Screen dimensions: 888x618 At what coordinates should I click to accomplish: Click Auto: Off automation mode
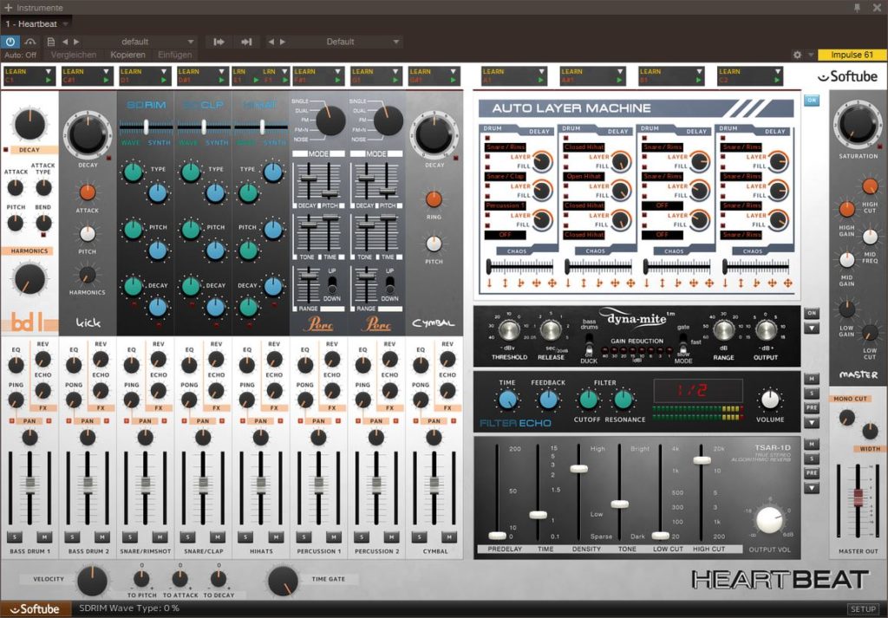click(21, 55)
